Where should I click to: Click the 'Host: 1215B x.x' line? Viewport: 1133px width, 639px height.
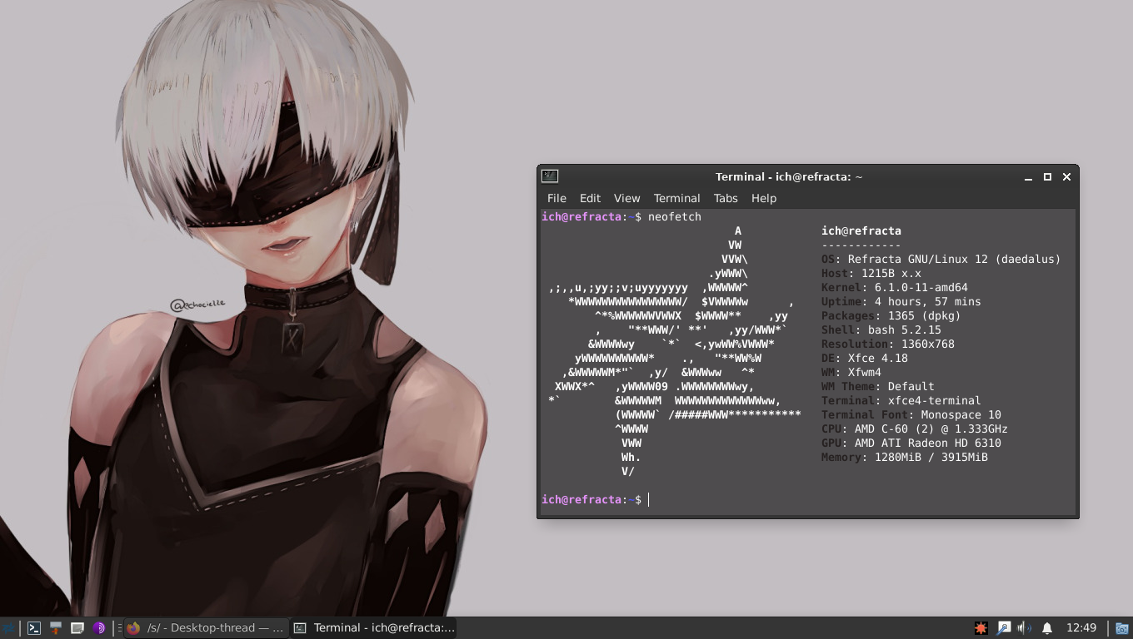[871, 273]
